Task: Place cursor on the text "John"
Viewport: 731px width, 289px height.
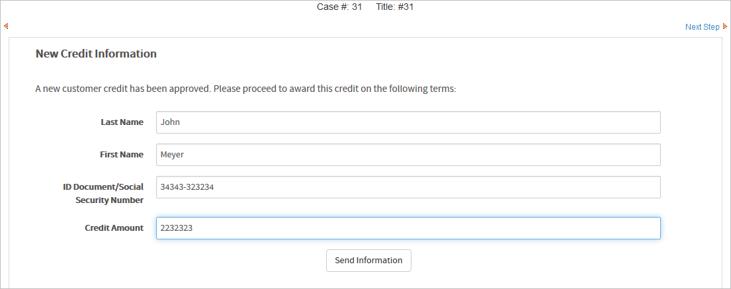Action: 171,122
